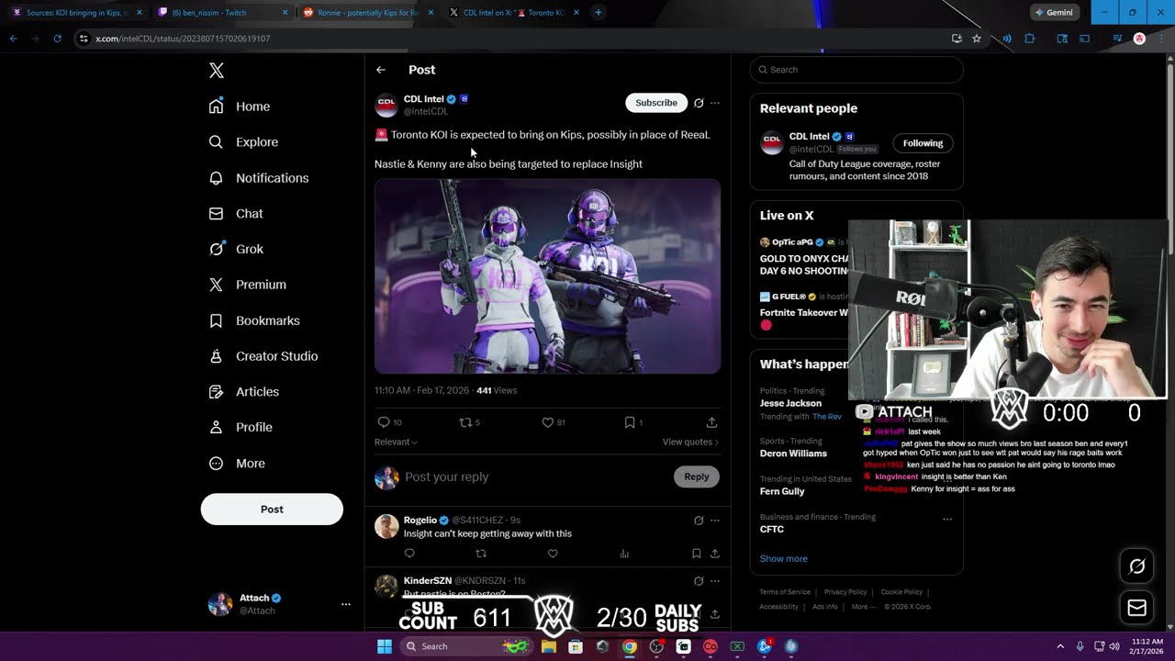Open the more options menu on CDL Intel's post

tap(715, 103)
